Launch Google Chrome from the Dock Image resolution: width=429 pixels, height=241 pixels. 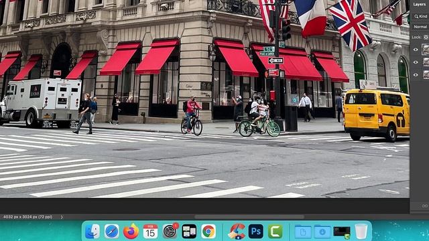coord(208,231)
